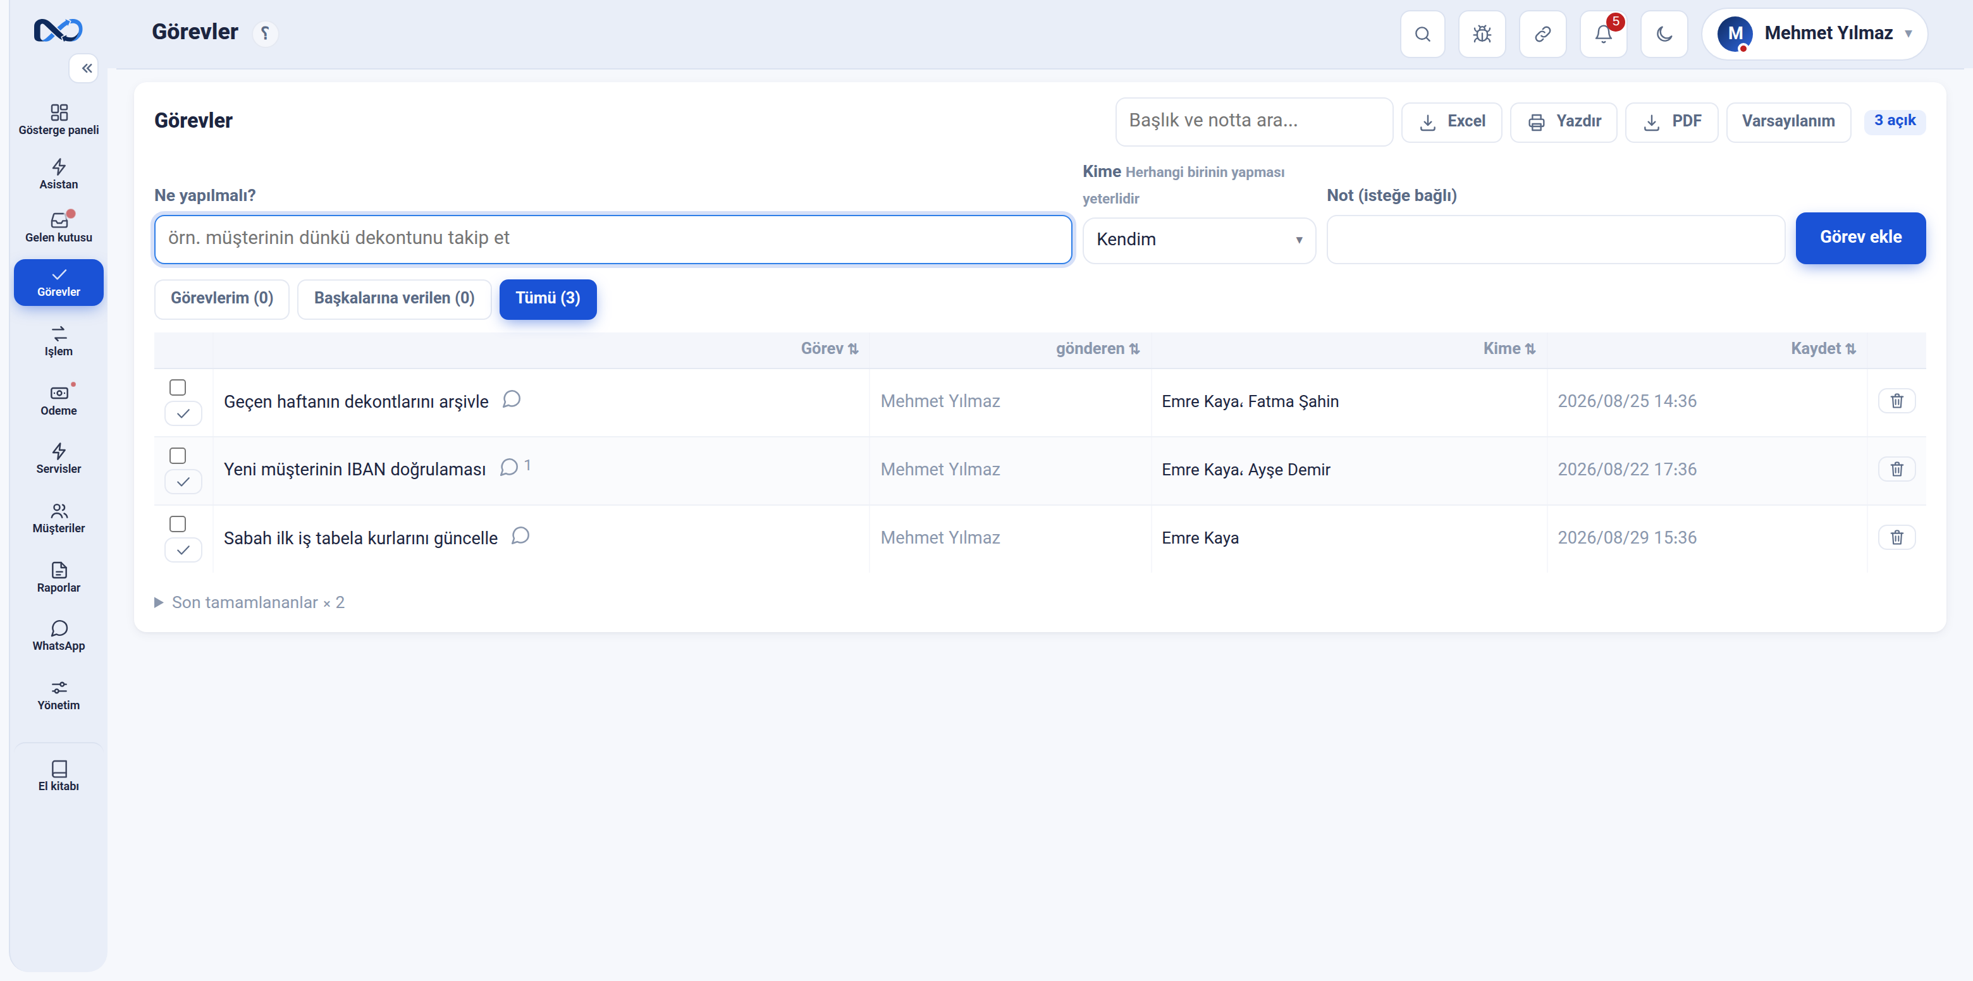Switch to Başkalarına verilen (0) tab
This screenshot has width=1973, height=981.
tap(394, 299)
